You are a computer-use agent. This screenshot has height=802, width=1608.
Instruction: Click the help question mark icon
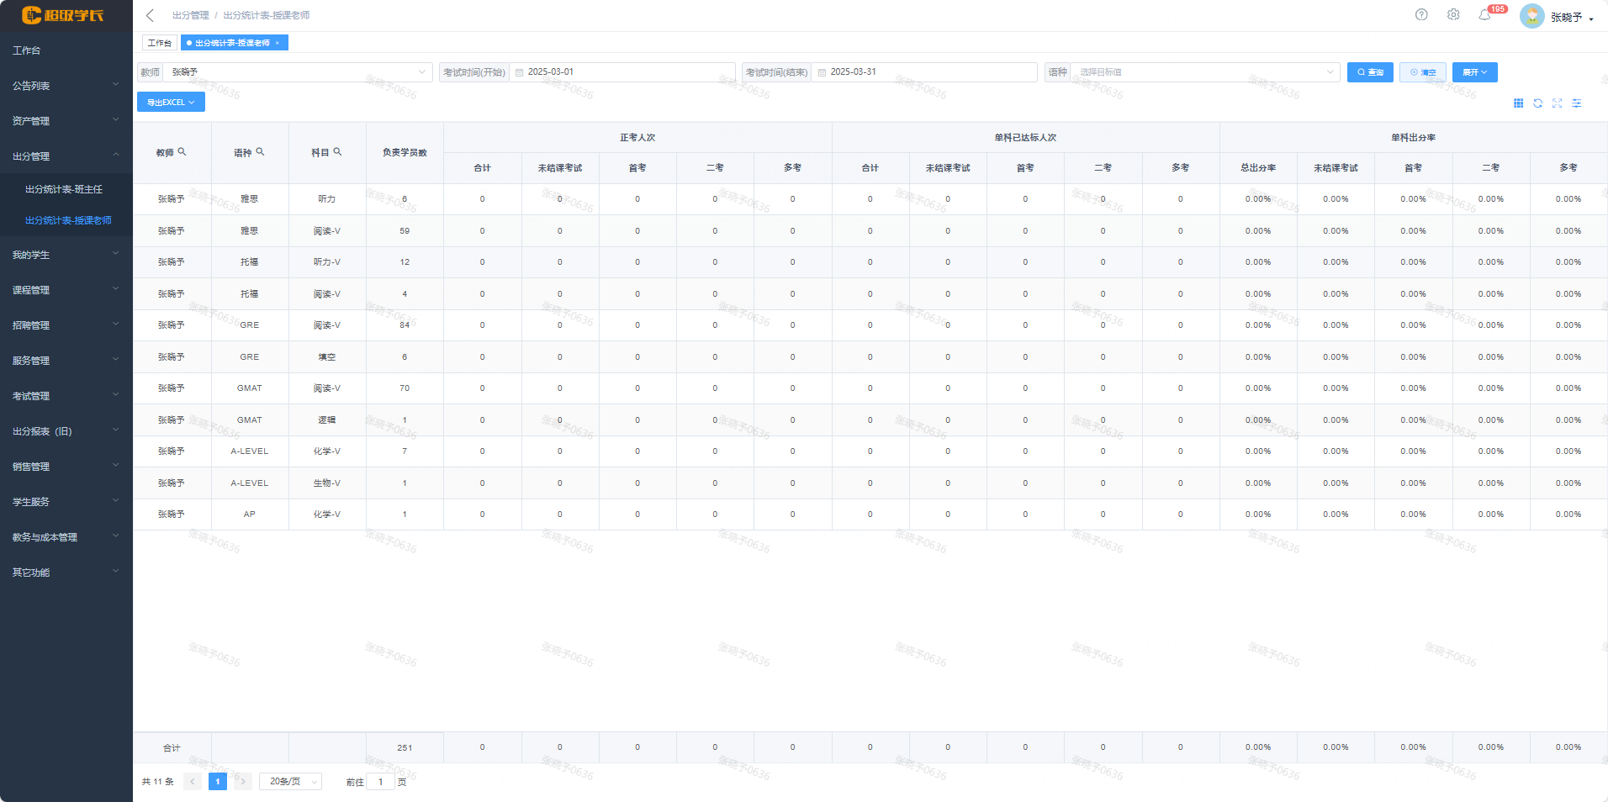[x=1421, y=15]
